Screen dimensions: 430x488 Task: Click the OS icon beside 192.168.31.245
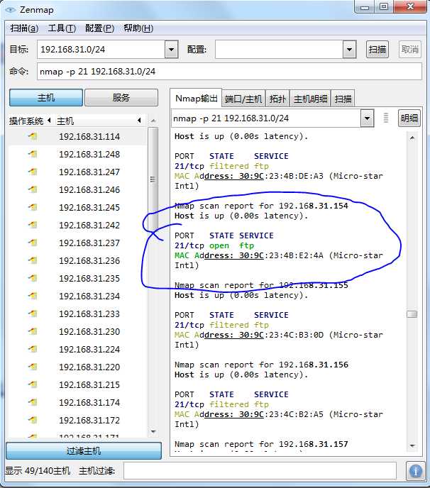33,207
